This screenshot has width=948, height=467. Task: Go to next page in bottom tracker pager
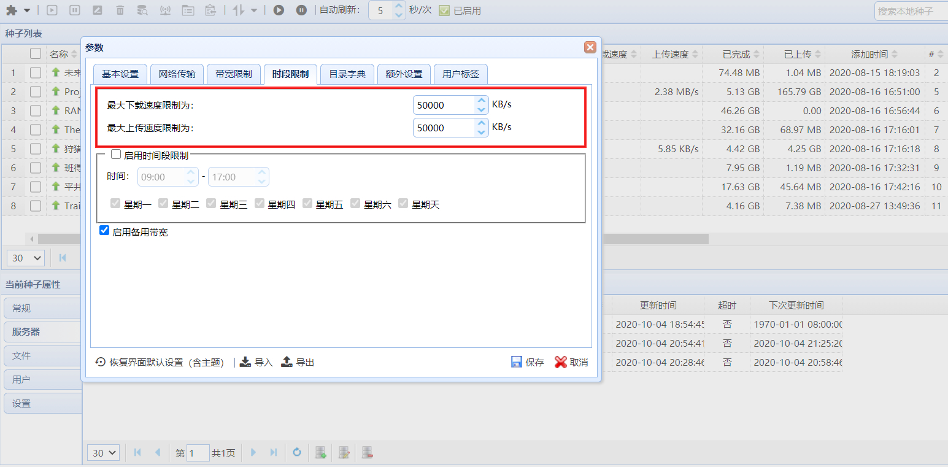(253, 453)
